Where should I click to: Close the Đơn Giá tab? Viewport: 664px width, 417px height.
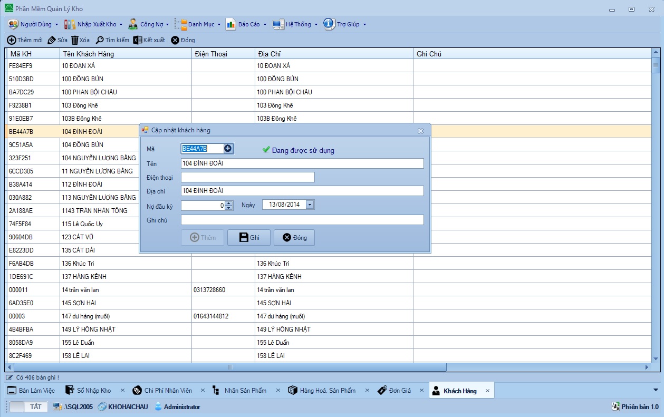click(x=422, y=391)
